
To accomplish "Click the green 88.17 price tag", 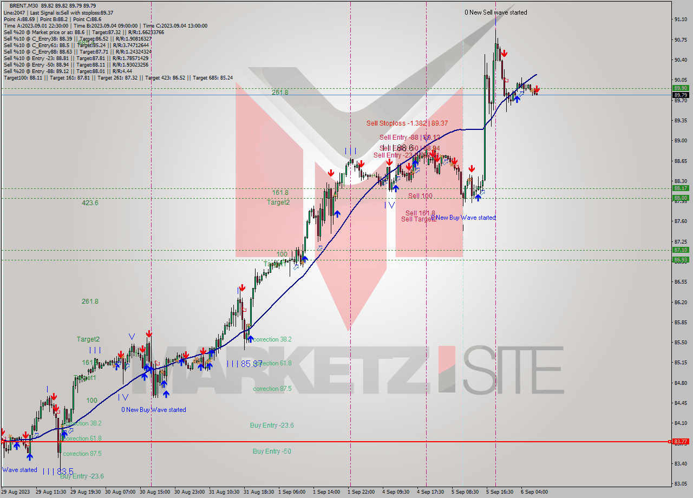I will [x=681, y=188].
